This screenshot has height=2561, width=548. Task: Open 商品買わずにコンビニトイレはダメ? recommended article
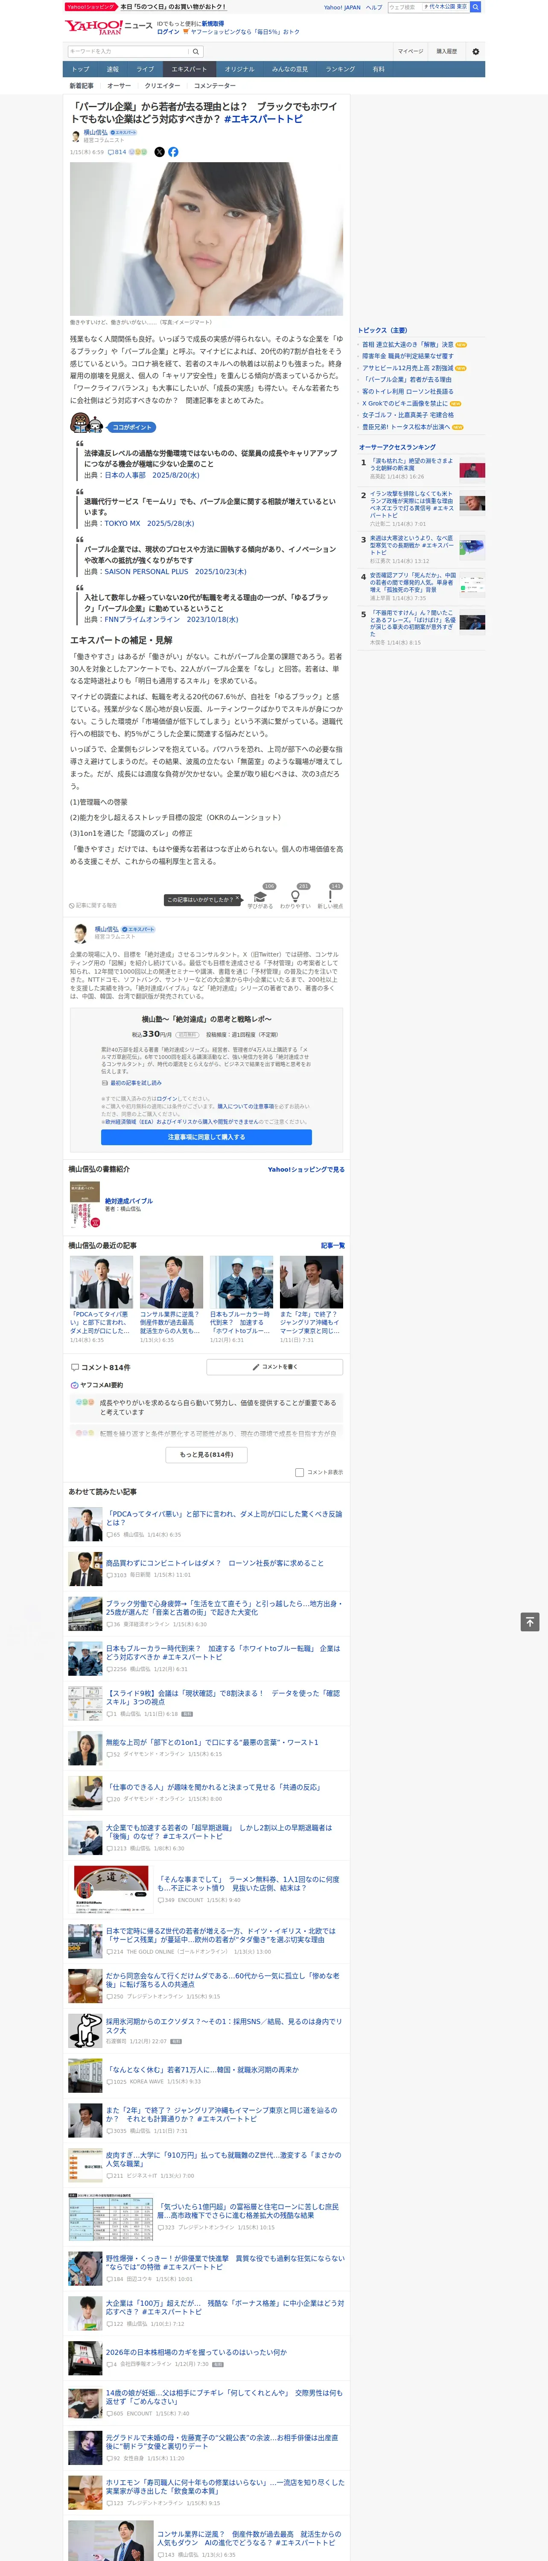click(x=215, y=1564)
